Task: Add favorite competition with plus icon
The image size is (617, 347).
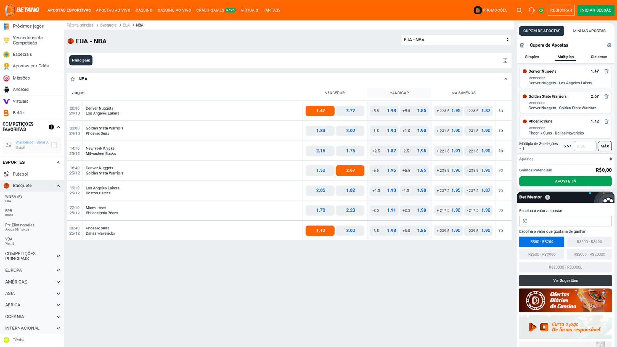Action: (51, 127)
